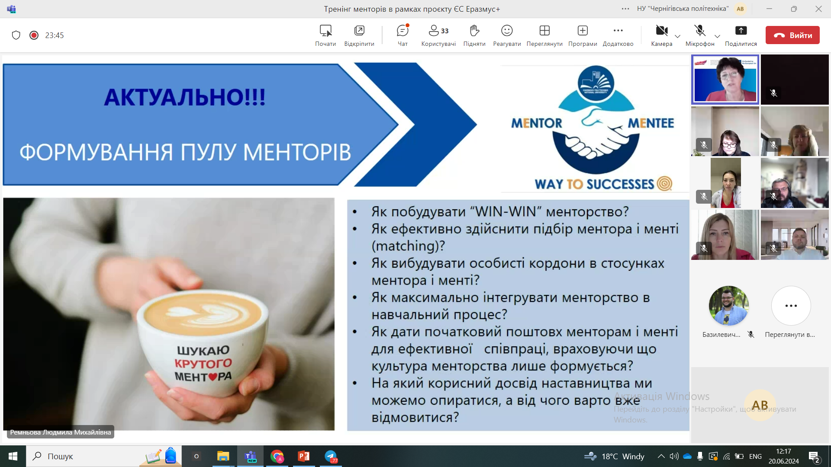Raise hand using Підняти icon

[474, 35]
